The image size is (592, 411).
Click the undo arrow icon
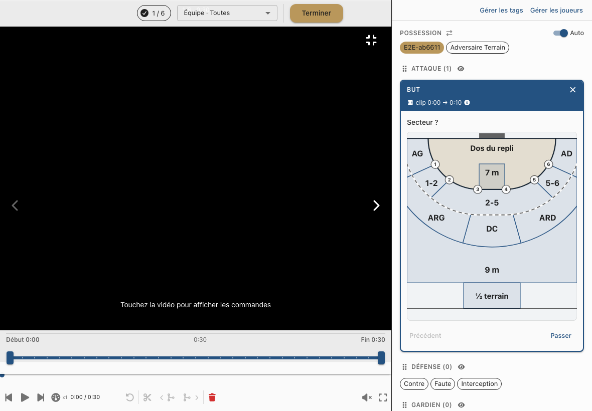[129, 397]
